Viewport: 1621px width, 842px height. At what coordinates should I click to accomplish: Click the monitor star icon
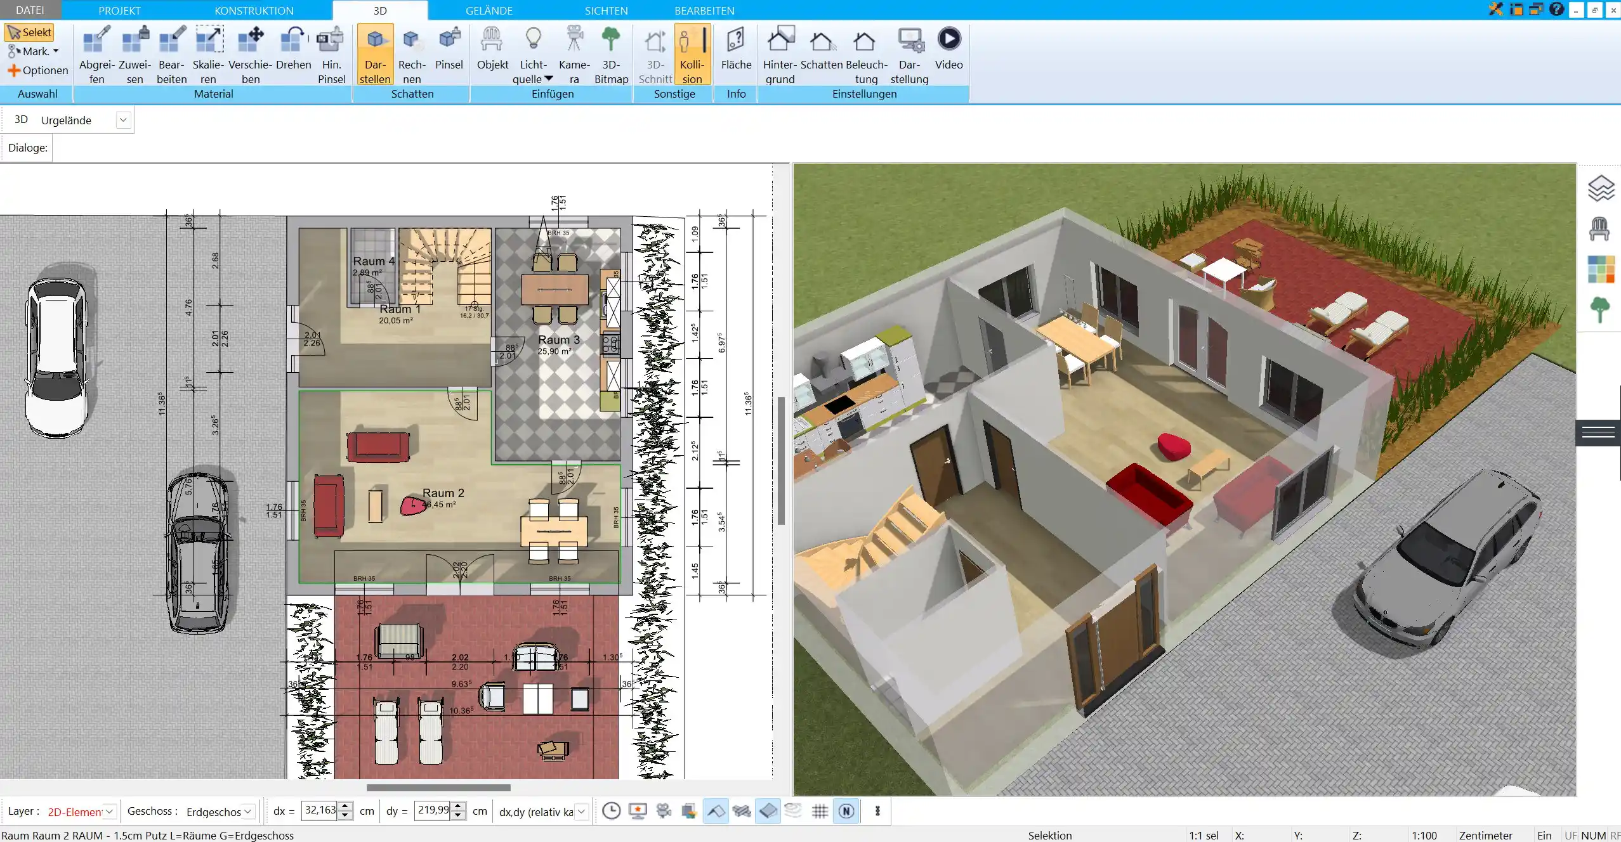tap(638, 811)
